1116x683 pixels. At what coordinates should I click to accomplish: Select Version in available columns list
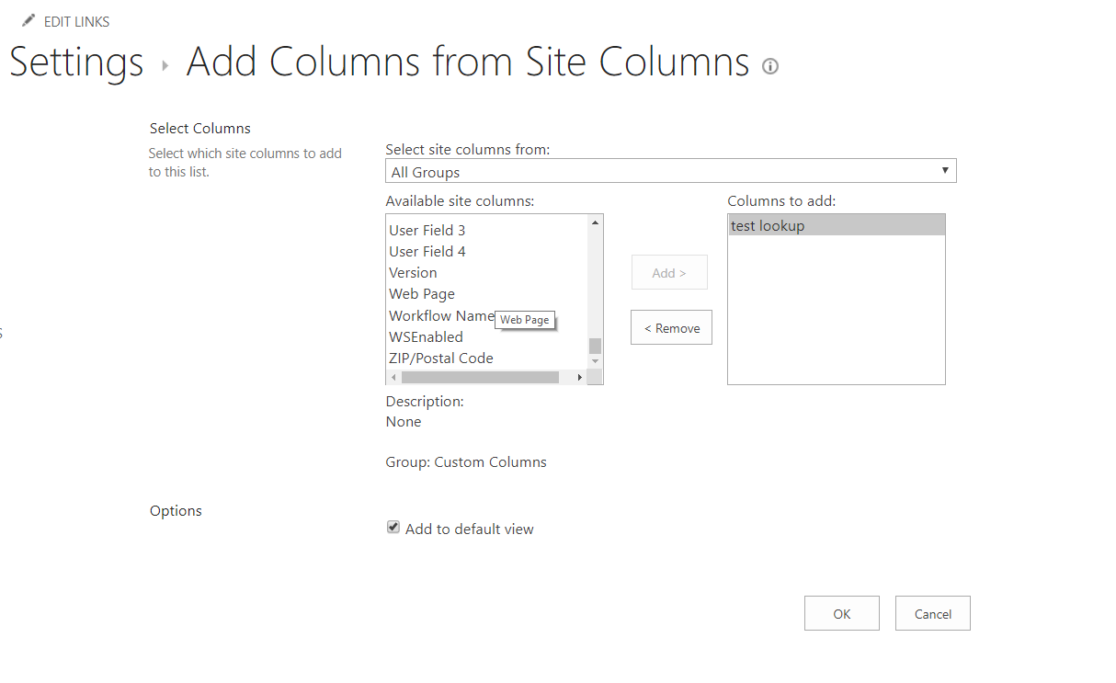pos(413,272)
